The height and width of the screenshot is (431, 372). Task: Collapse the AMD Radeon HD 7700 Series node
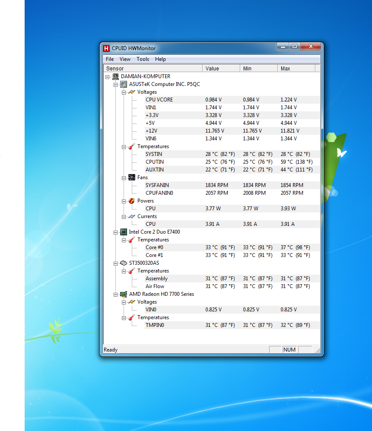[x=116, y=294]
